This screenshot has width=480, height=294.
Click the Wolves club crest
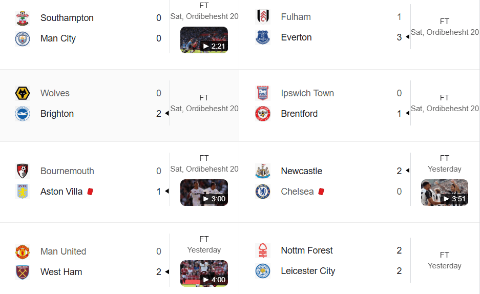coord(23,93)
